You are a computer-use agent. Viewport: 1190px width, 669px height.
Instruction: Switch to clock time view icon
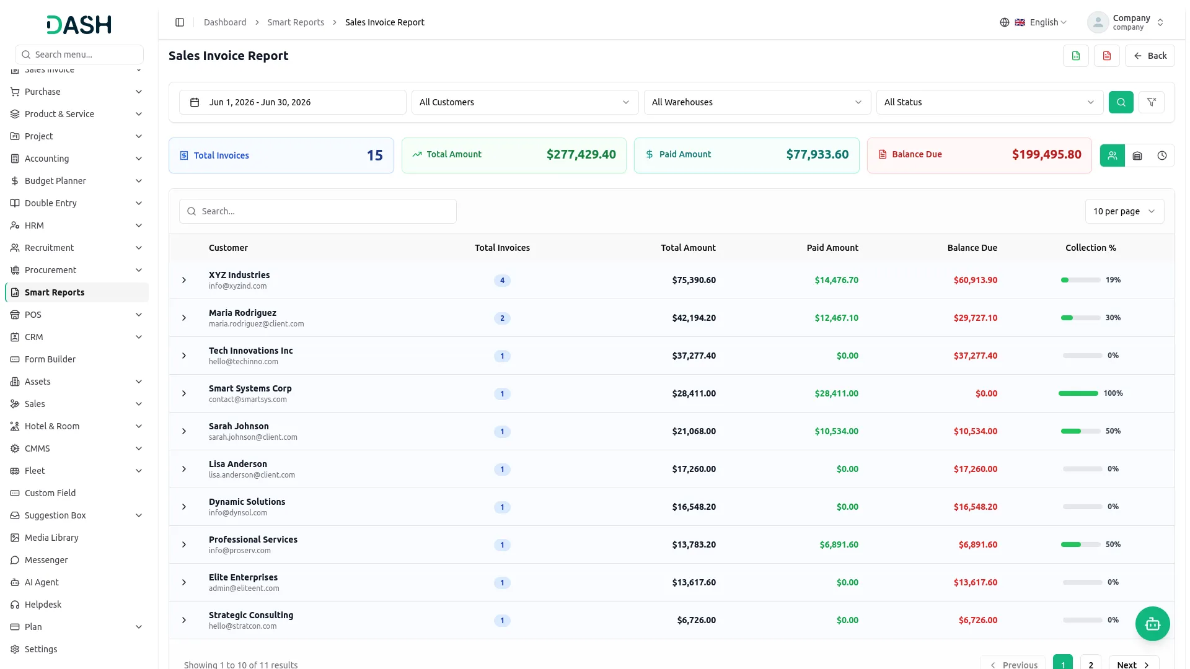[x=1162, y=155]
